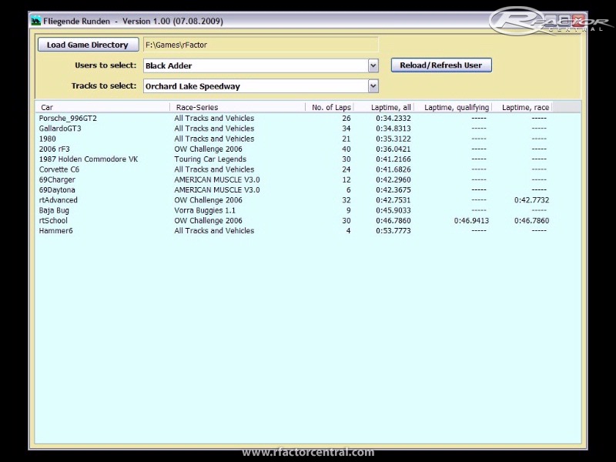The width and height of the screenshot is (616, 462).
Task: Click the Laptime, race column header
Action: tap(522, 107)
